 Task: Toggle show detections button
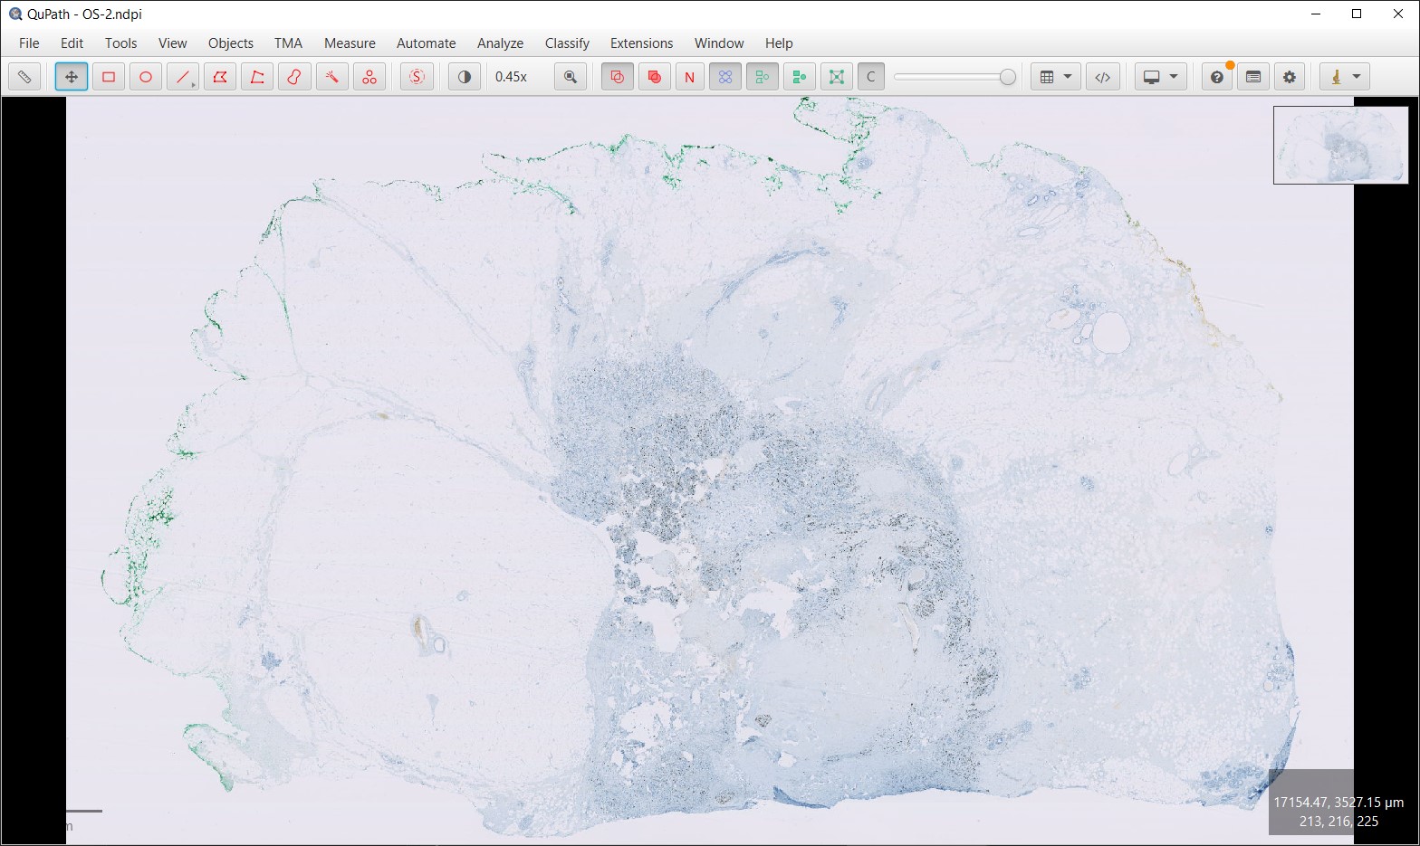[725, 77]
